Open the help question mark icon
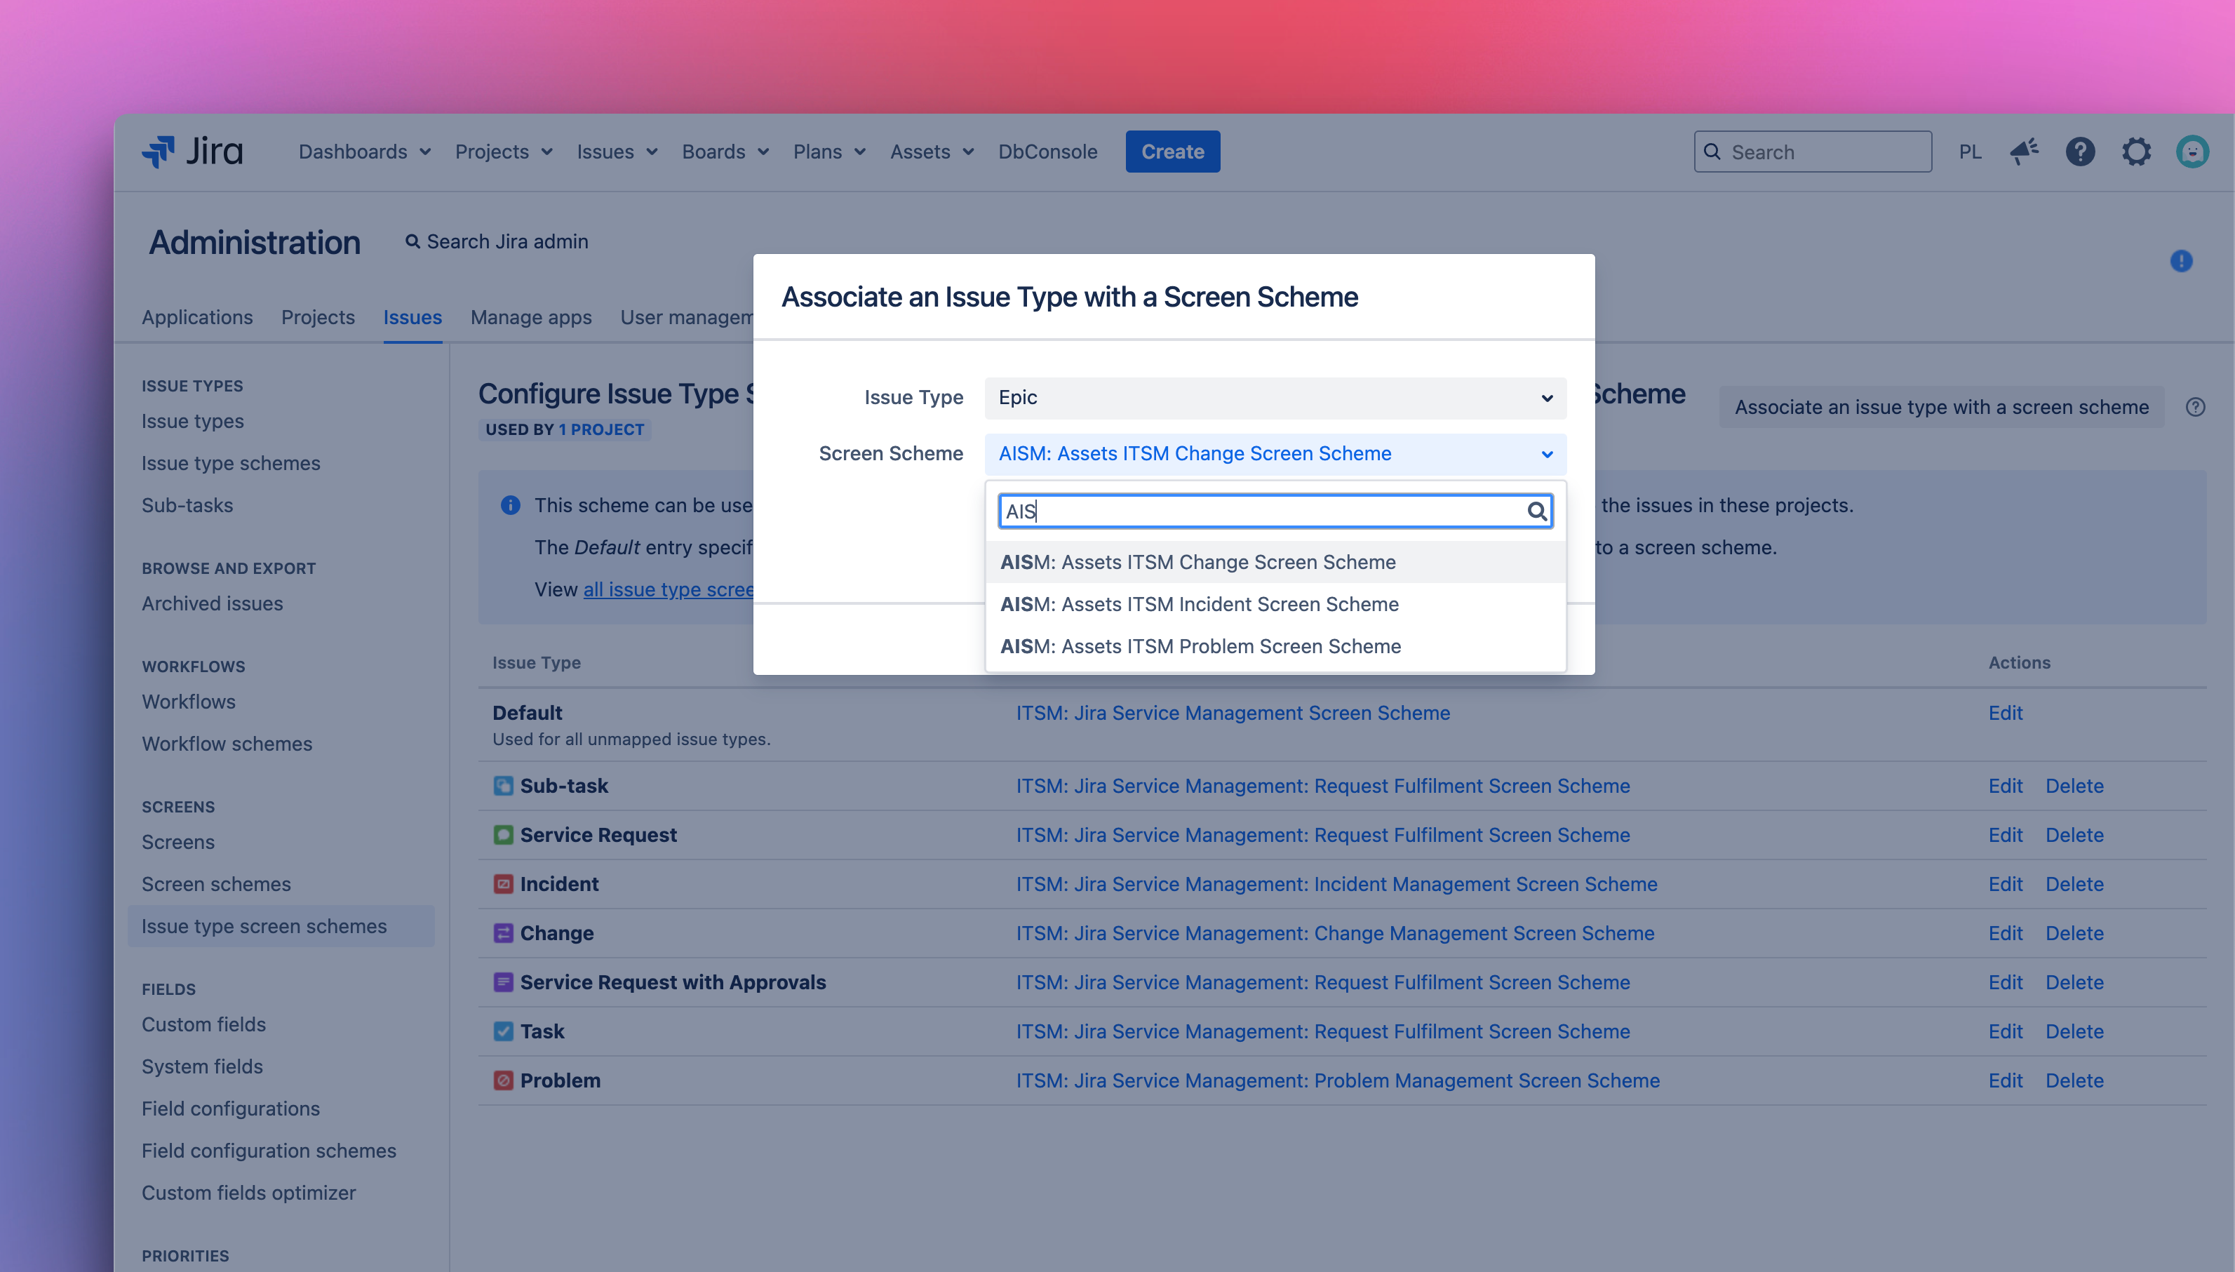Image resolution: width=2235 pixels, height=1272 pixels. pos(2079,152)
